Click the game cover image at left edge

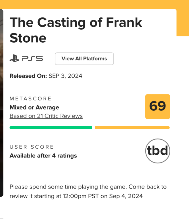pos(1,104)
